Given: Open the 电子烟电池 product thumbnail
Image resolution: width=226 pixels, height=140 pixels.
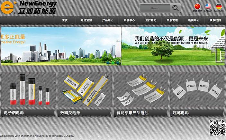Looking at the screenshot, I should pos(28,90).
